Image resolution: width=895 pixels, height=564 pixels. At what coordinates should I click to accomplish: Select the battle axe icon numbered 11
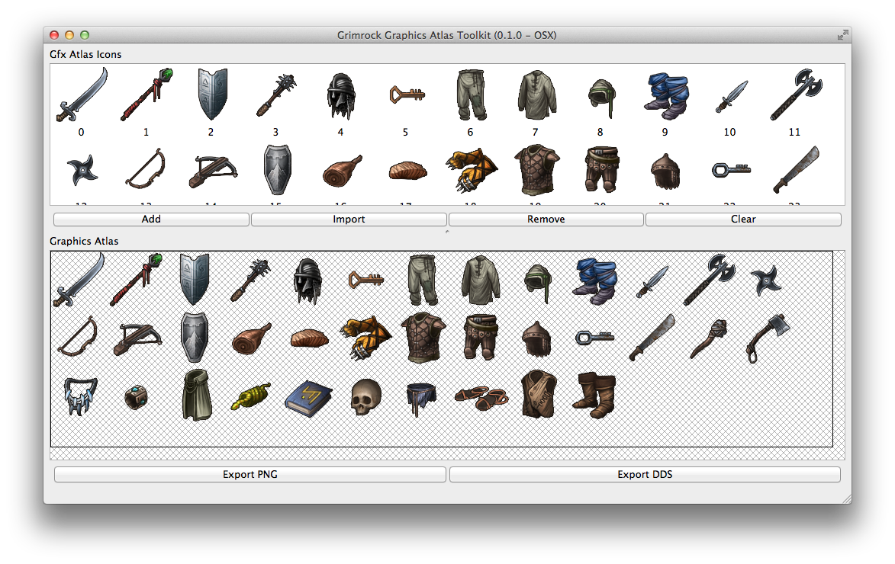coord(797,95)
